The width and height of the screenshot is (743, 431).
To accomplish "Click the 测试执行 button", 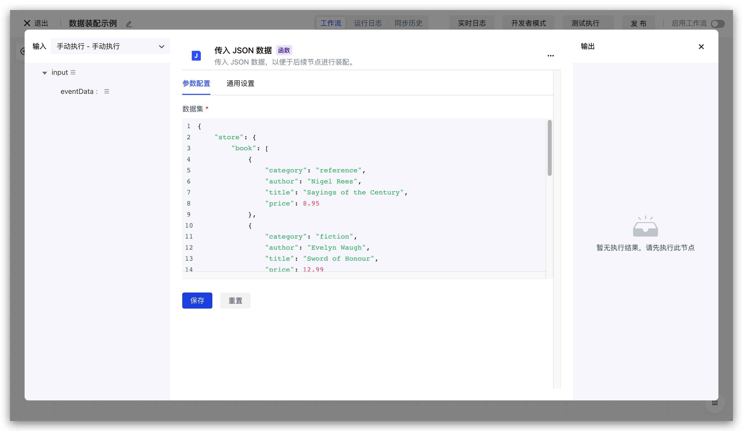I will (585, 23).
